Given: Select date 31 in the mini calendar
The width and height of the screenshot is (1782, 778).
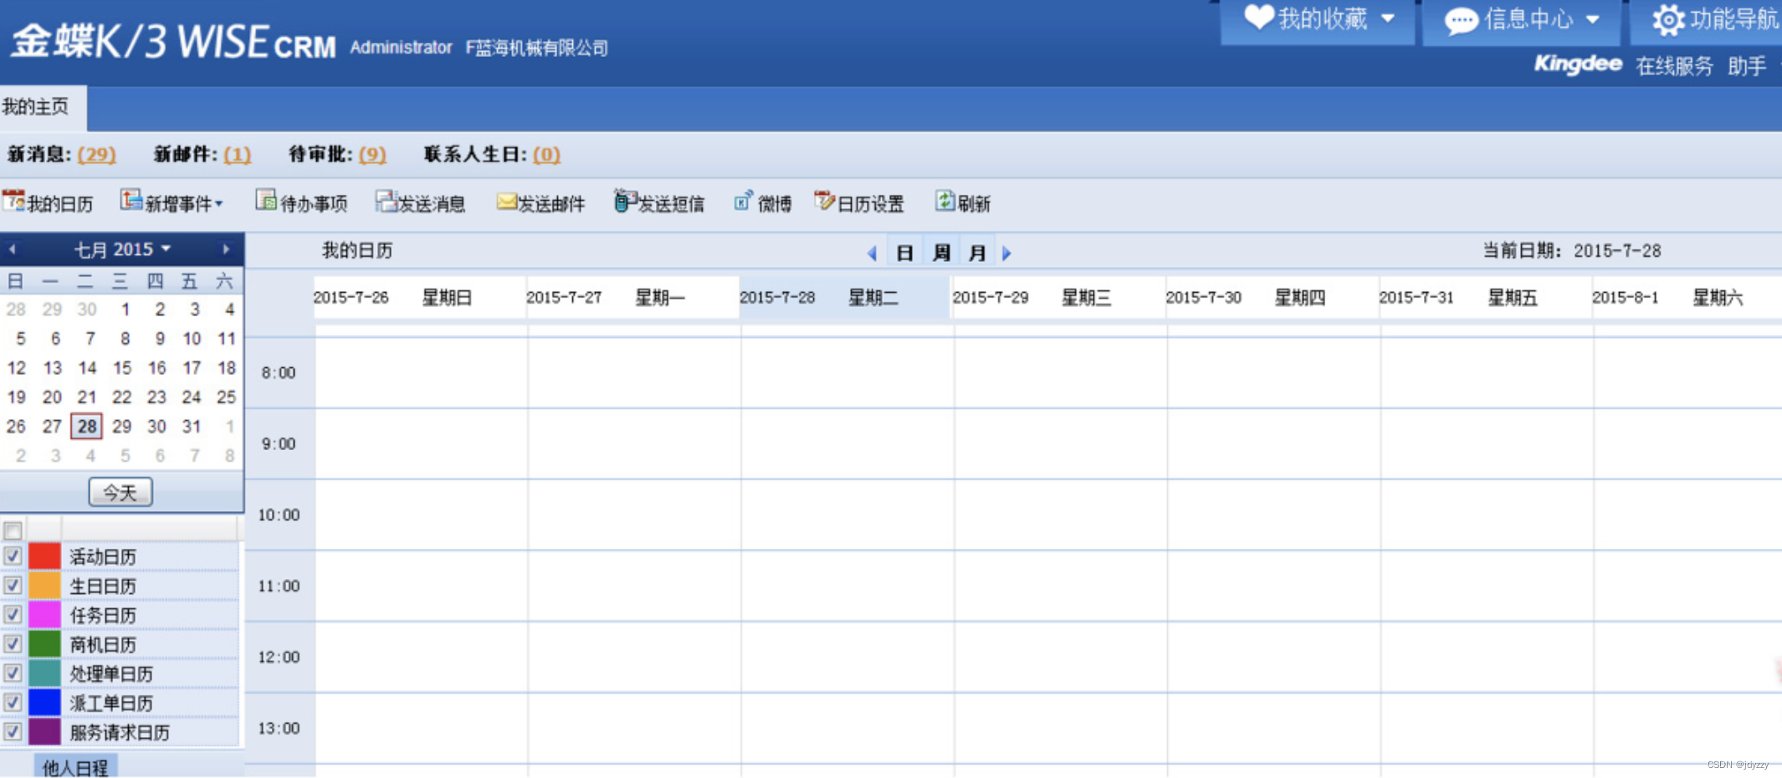Looking at the screenshot, I should [192, 426].
